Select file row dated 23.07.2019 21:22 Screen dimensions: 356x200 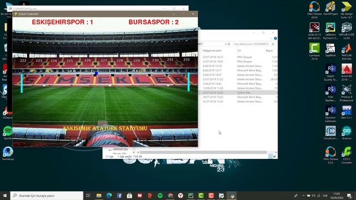pyautogui.click(x=238, y=79)
